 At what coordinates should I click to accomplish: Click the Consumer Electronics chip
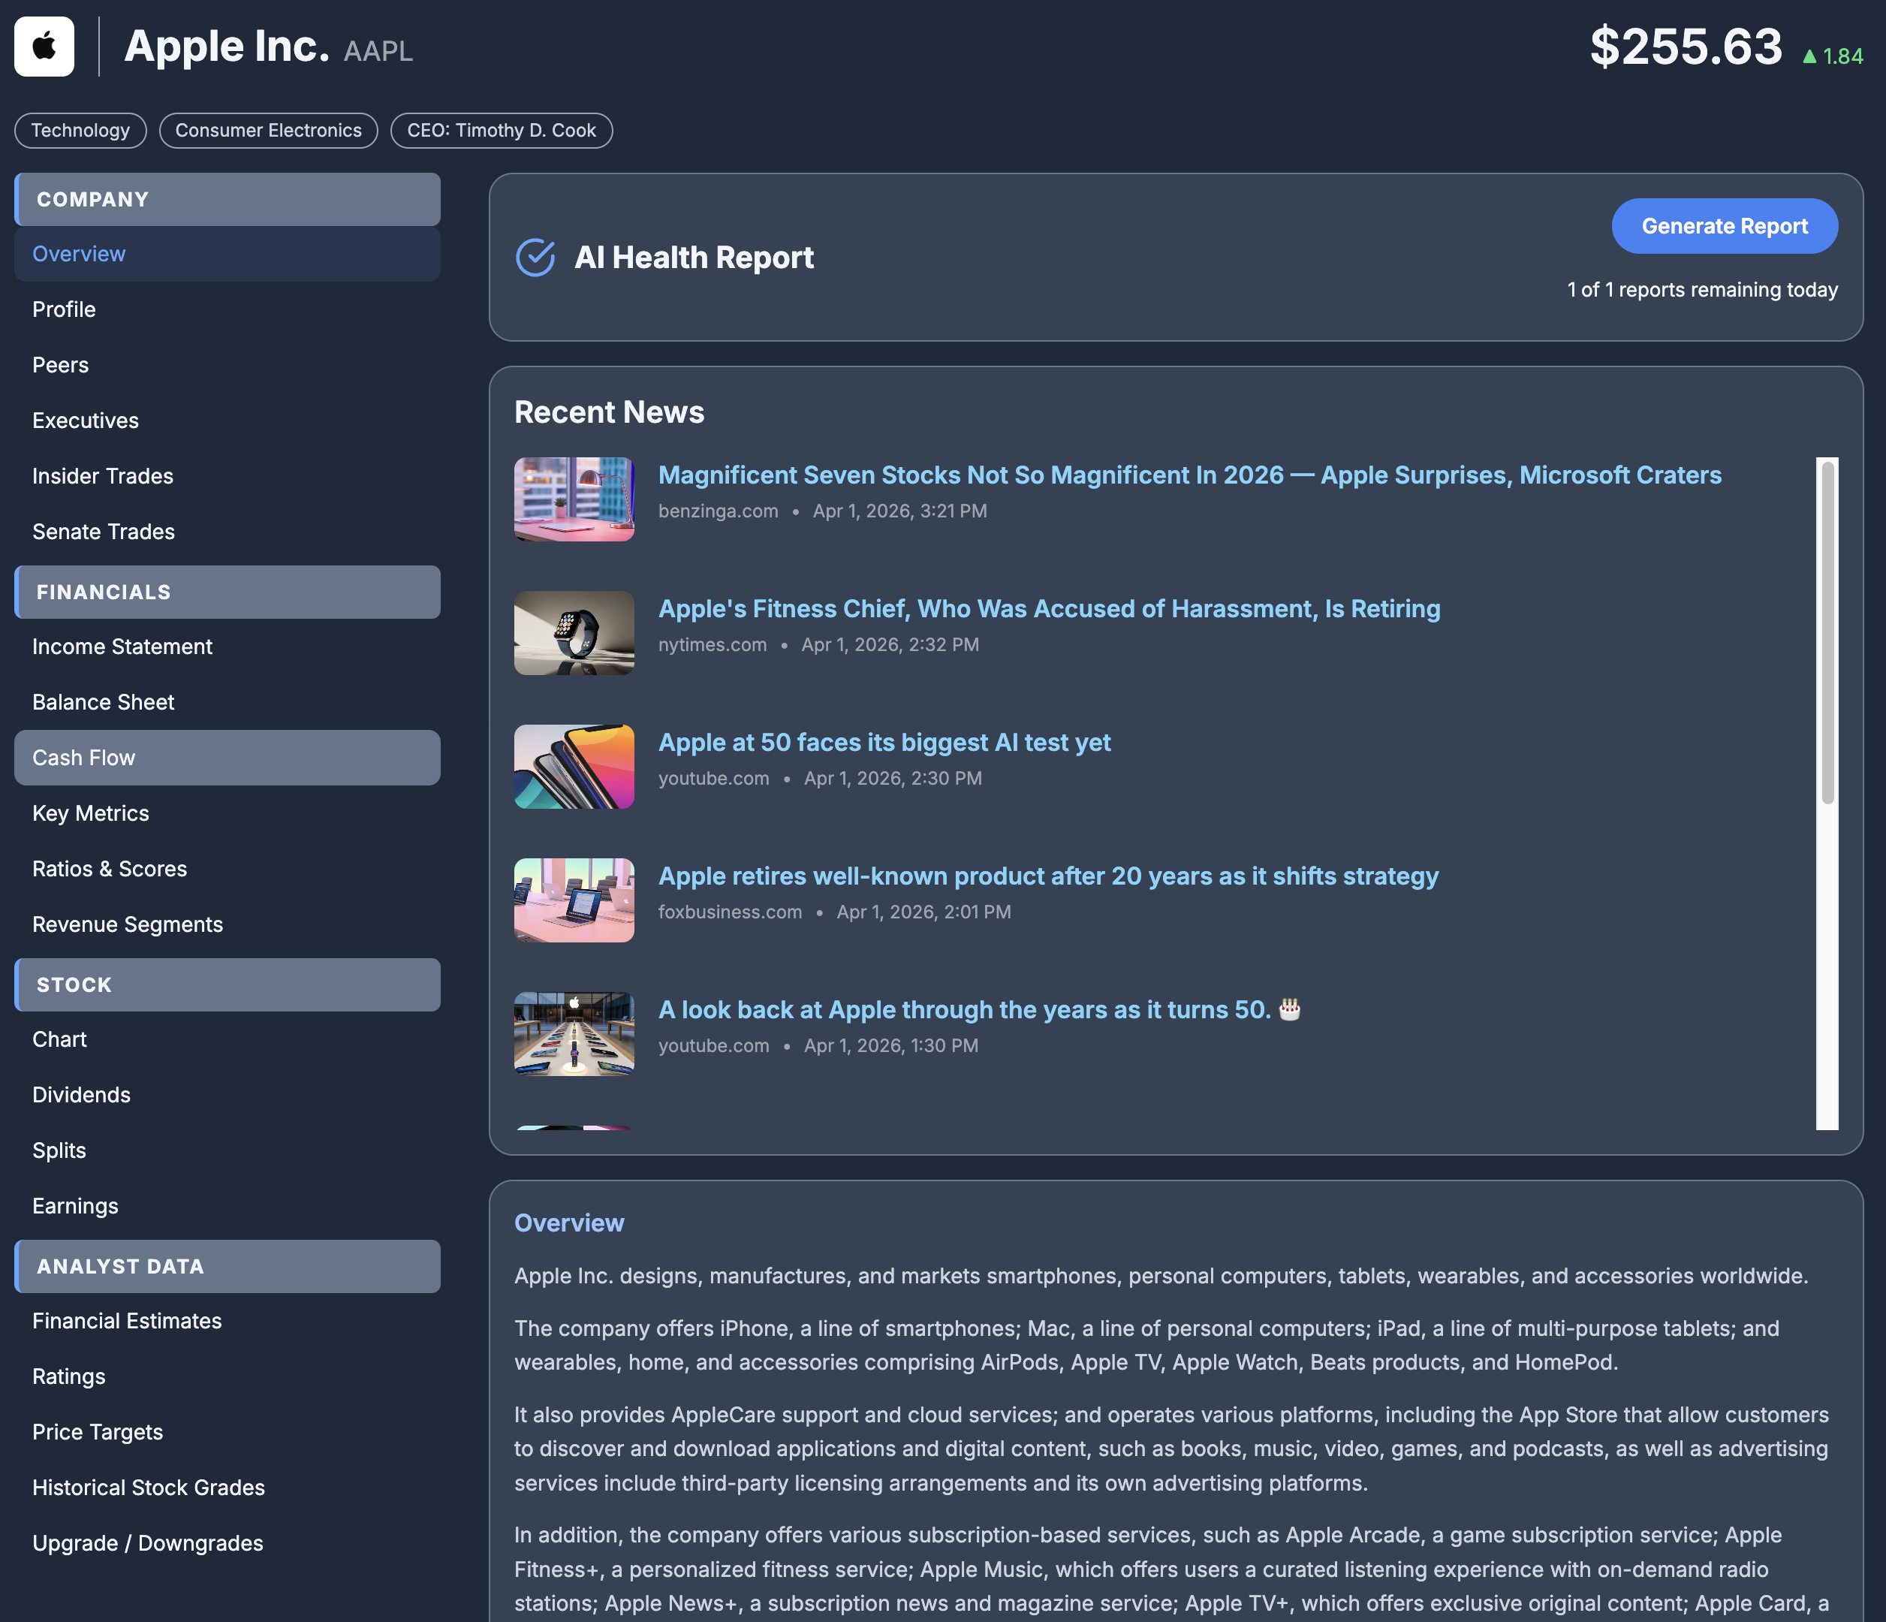[269, 130]
